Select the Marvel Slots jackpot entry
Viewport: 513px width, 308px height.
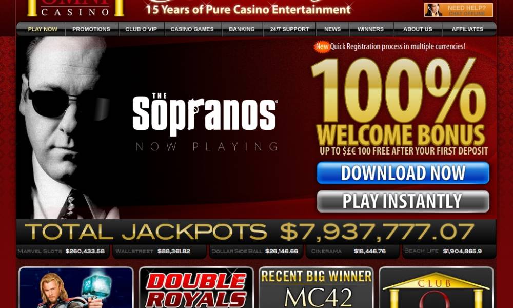click(63, 252)
